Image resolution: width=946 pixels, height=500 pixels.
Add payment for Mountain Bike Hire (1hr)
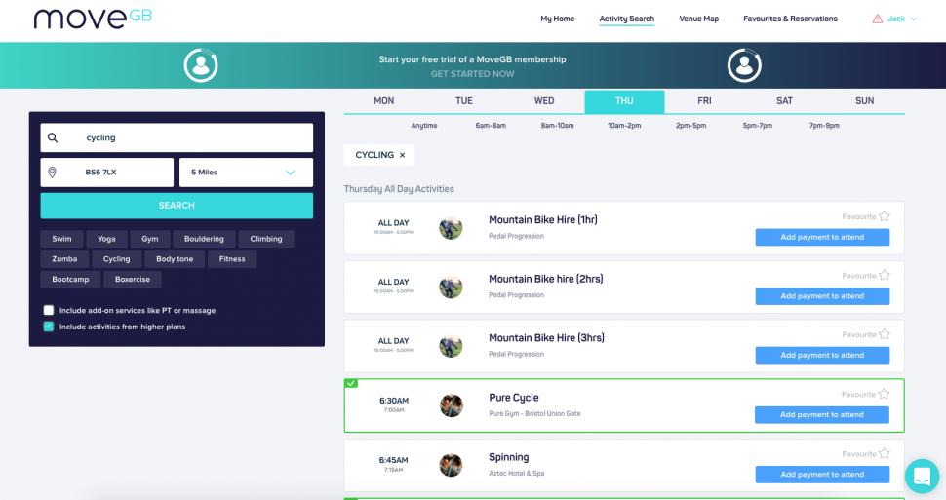point(822,237)
